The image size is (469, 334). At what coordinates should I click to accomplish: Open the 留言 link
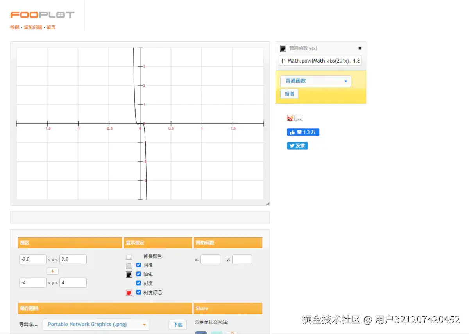click(51, 27)
